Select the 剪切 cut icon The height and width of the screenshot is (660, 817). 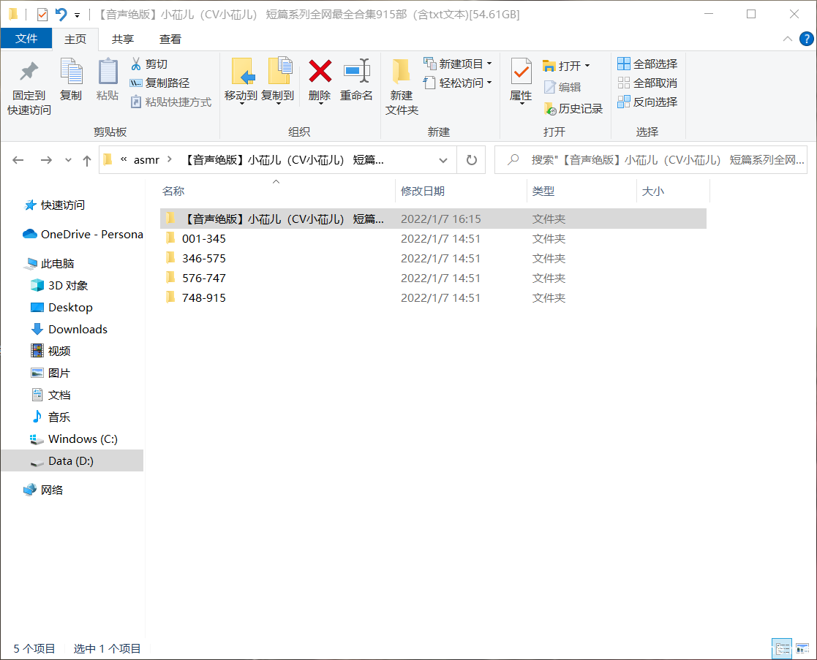coord(136,64)
